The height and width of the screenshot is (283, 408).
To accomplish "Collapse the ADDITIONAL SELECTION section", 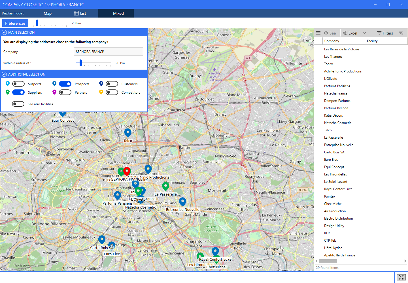I will tap(4, 74).
